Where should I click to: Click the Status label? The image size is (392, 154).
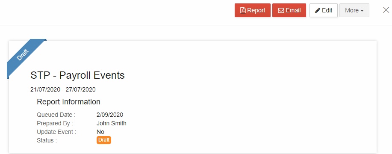click(x=47, y=140)
